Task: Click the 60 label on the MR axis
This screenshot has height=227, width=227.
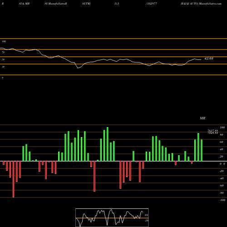Action: [x=222, y=142]
